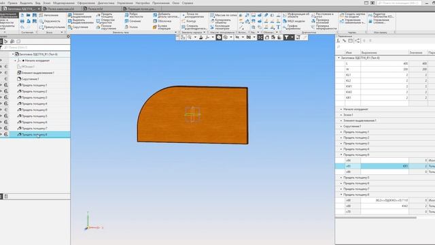This screenshot has width=435, height=245.
Task: Pin the model tree panel with pin icon
Action: pyautogui.click(x=68, y=36)
